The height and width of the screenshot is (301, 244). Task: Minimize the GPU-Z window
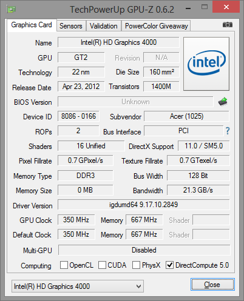(x=188, y=8)
